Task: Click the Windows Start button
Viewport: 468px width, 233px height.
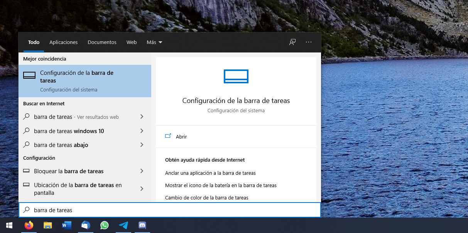Action: tap(9, 225)
